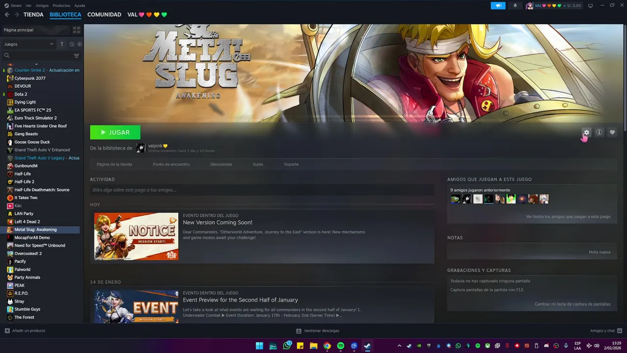The width and height of the screenshot is (627, 353).
Task: Click the library search magnifier icon
Action: pos(7,55)
